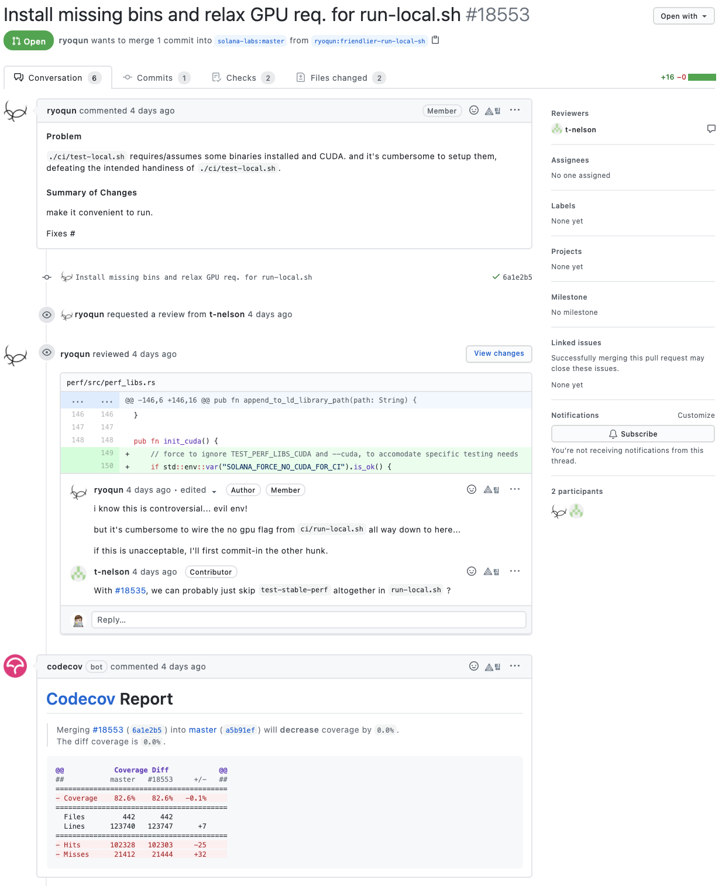Click the Reply input field

click(309, 620)
